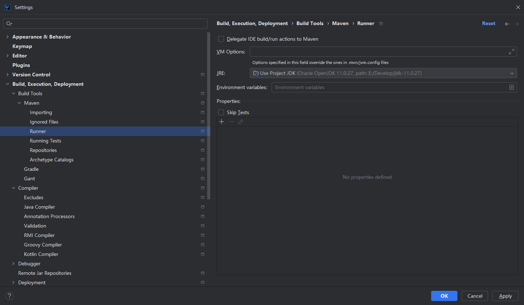This screenshot has width=524, height=305.
Task: Expand the VM Options field editor
Action: tap(512, 52)
